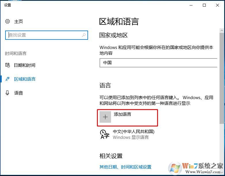Click the 区域和语言 page heading
Viewport: 225px width, 176px height.
pyautogui.click(x=119, y=22)
